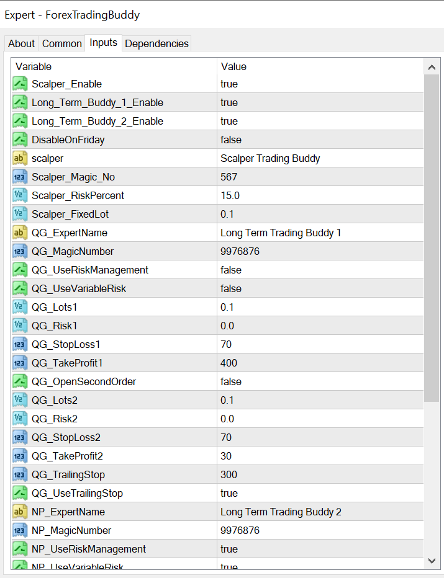Image resolution: width=444 pixels, height=578 pixels.
Task: Open the Dependencies tab
Action: click(156, 43)
